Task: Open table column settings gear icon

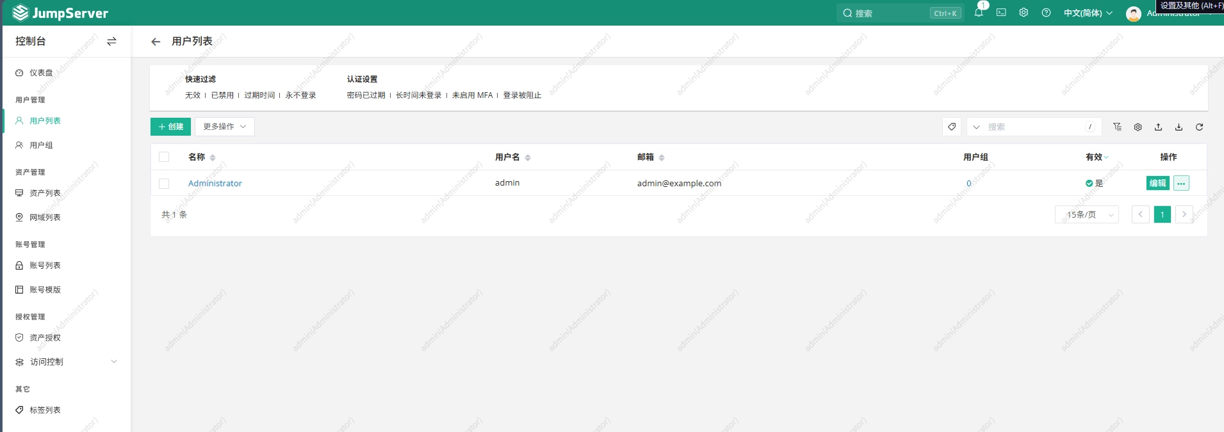Action: [x=1138, y=127]
